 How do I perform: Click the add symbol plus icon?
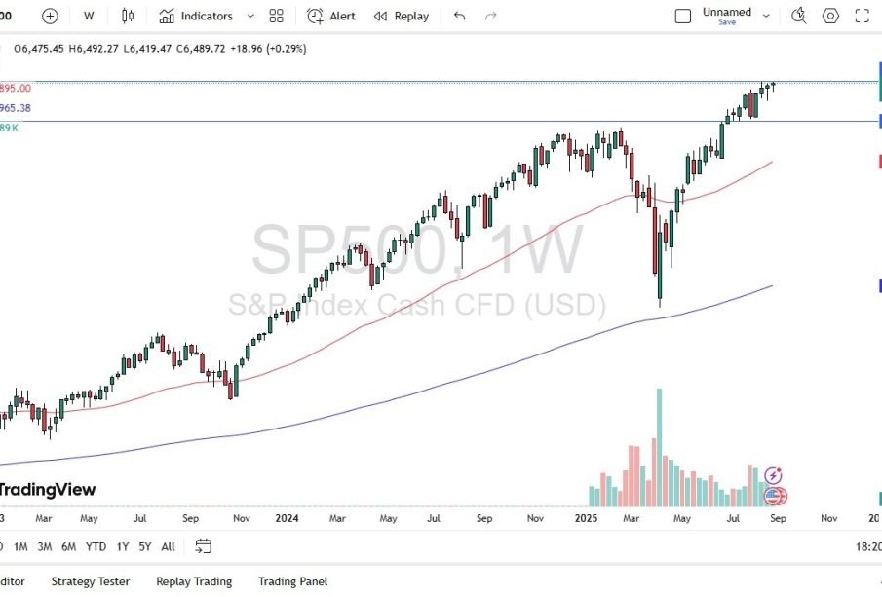tap(50, 16)
